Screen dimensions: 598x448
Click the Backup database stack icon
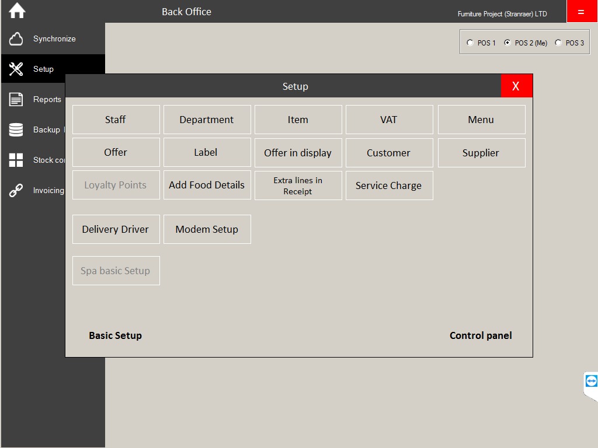(x=16, y=130)
